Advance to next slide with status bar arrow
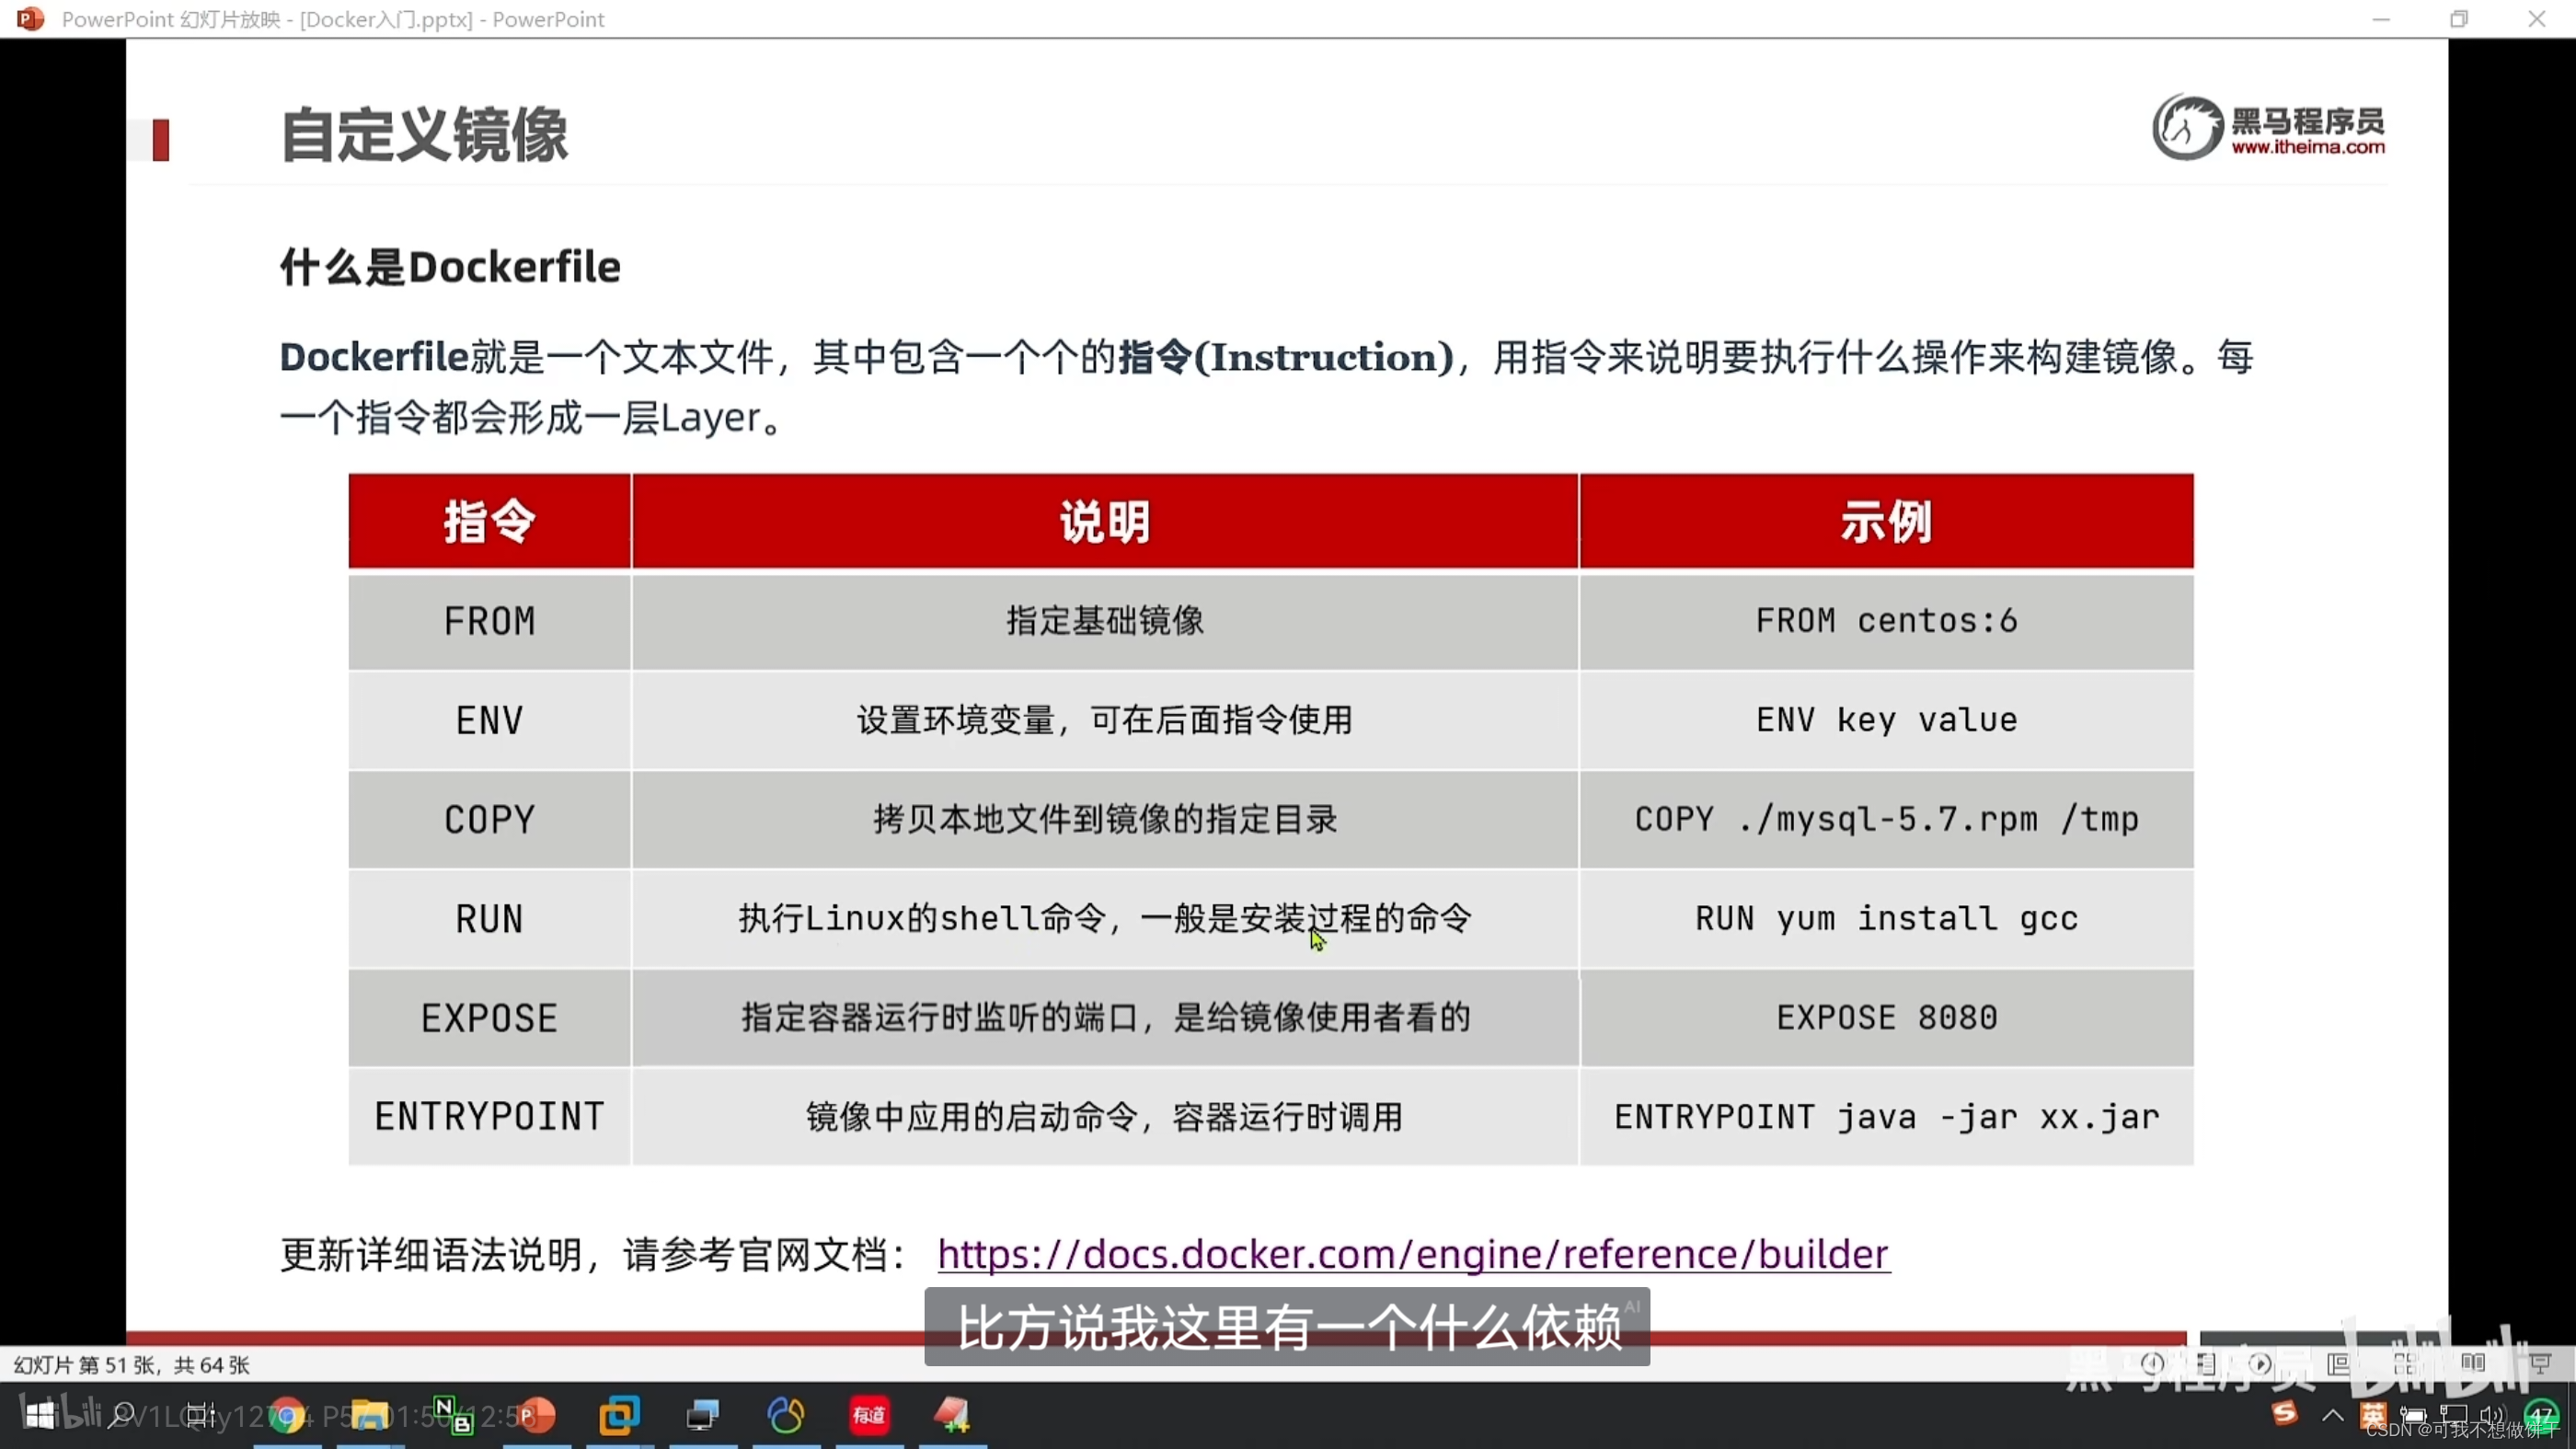Screen dimensions: 2576x1449 coord(2259,1364)
